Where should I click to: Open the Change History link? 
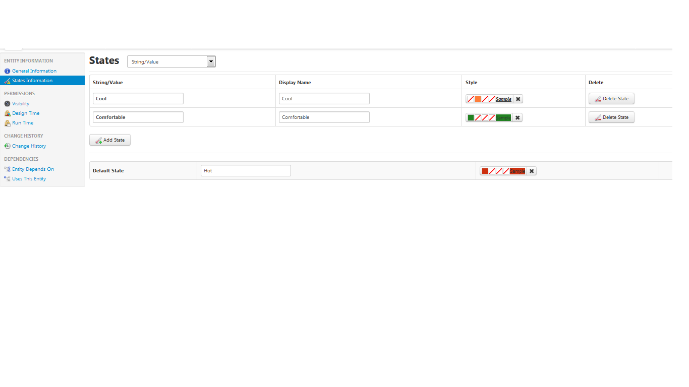click(x=29, y=146)
